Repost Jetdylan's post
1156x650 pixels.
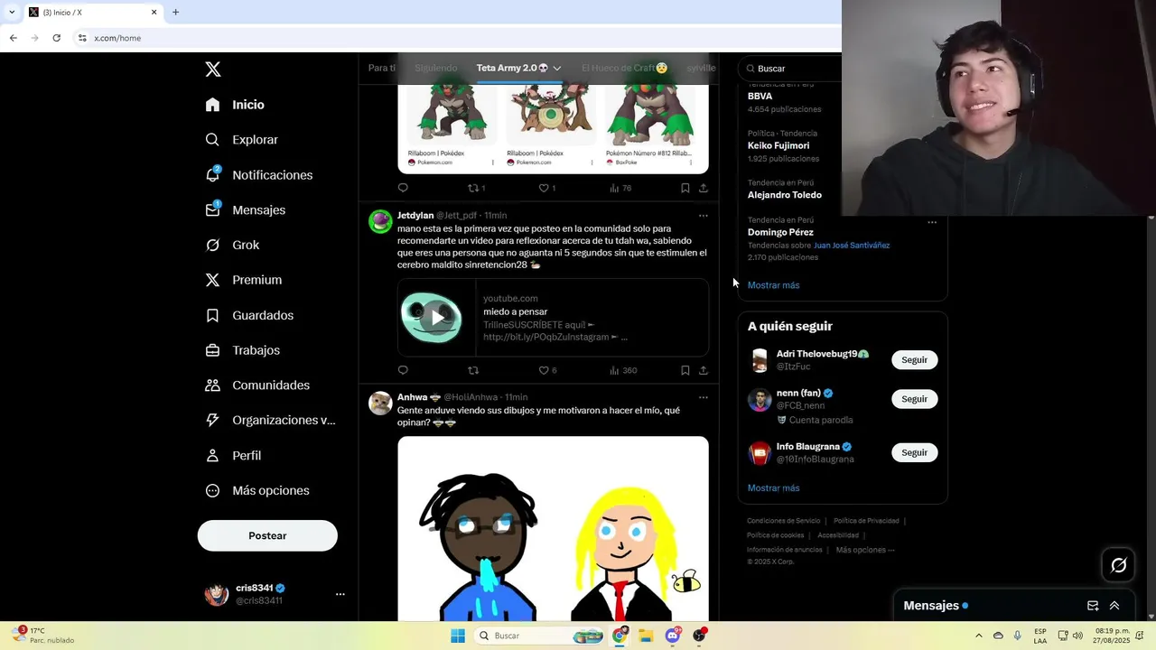[473, 370]
